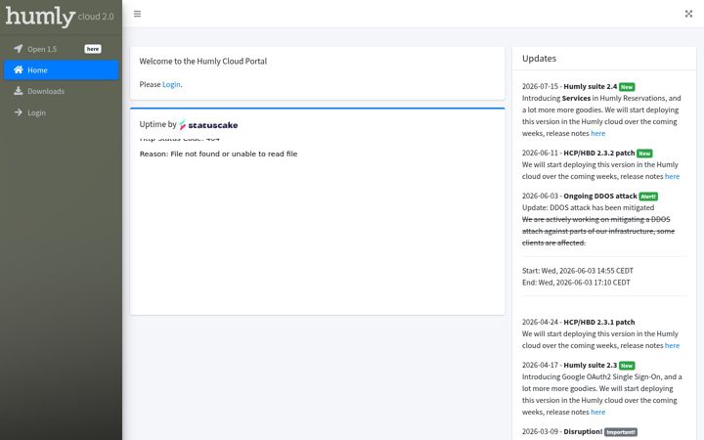Click the StatusCake logo
The image size is (704, 440).
pyautogui.click(x=208, y=125)
